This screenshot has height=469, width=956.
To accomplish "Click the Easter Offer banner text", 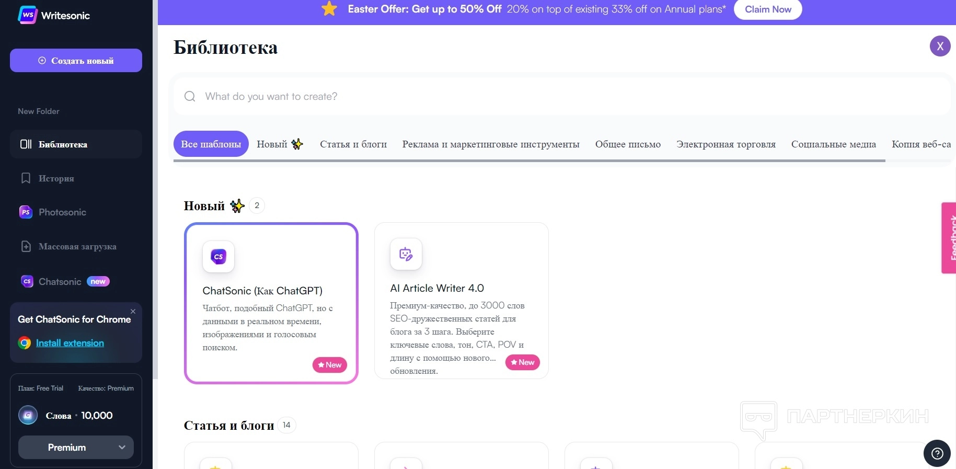I will 537,9.
